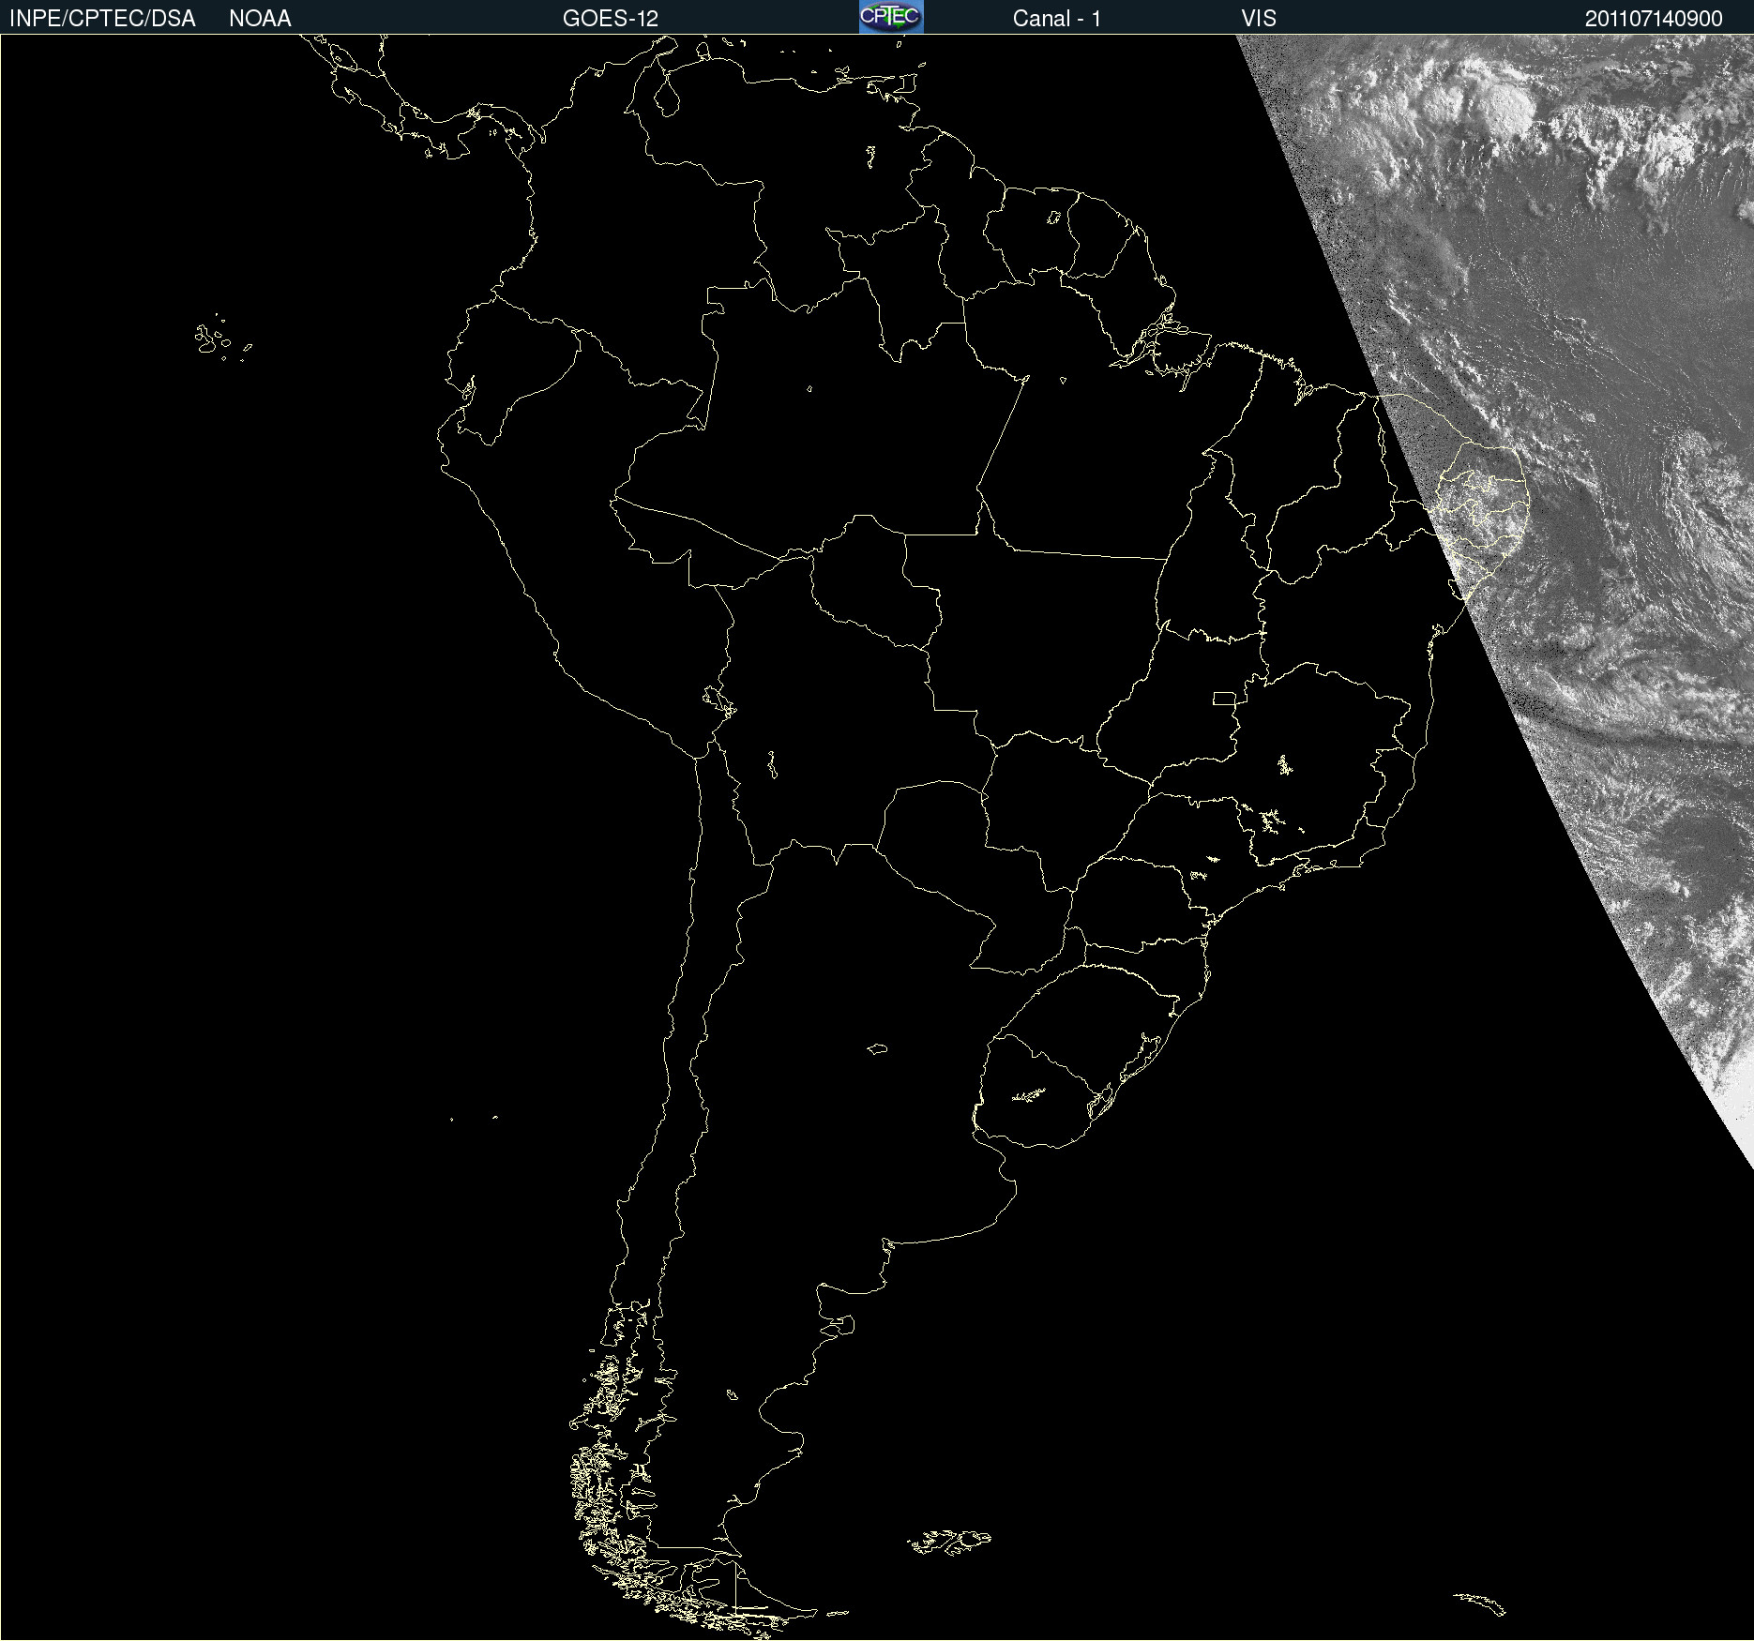Click the NOAA label in the header
Screen dimensions: 1754x1641
point(260,19)
